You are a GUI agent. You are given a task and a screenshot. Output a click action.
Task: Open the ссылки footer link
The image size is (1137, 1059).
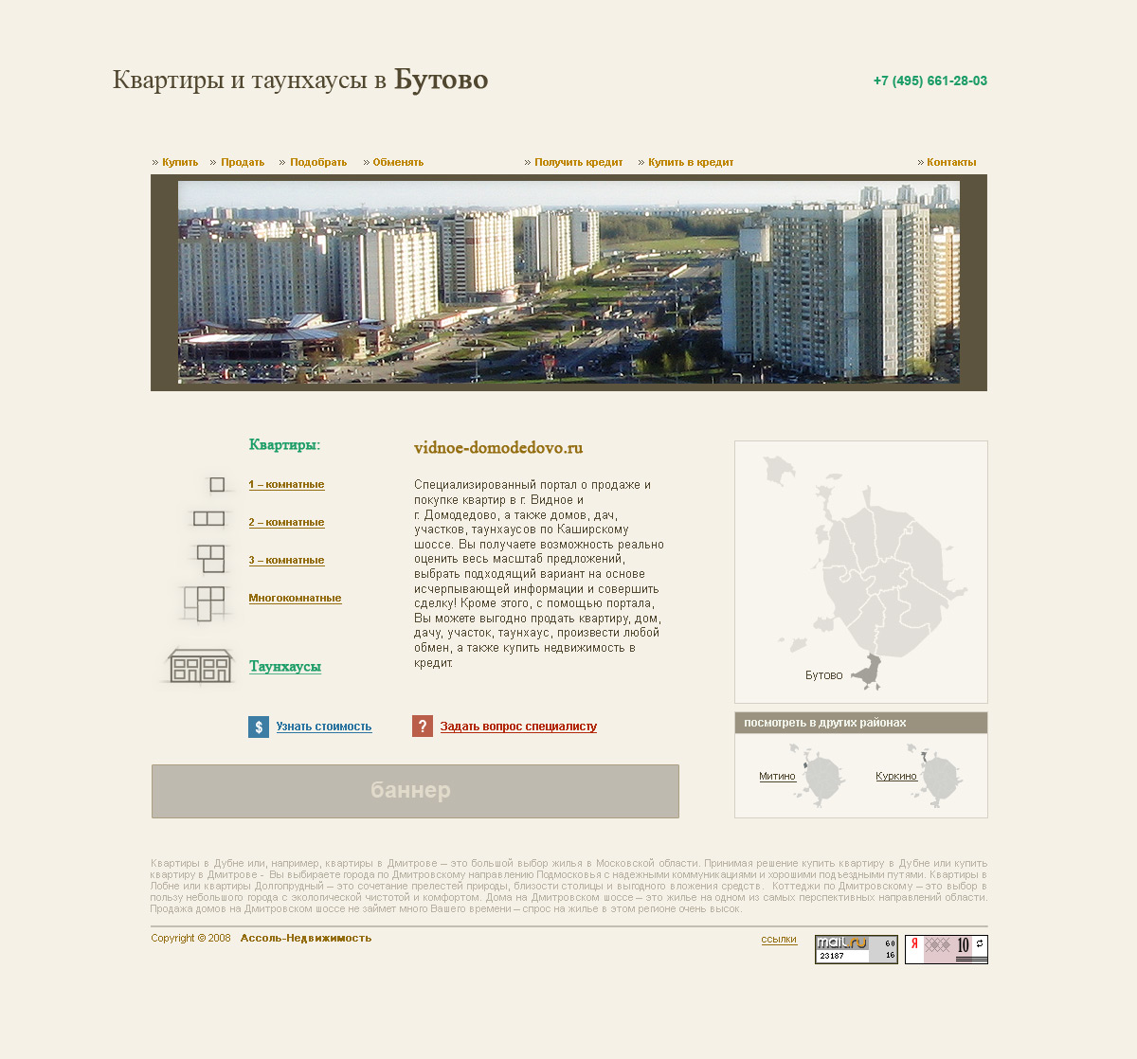tap(779, 939)
